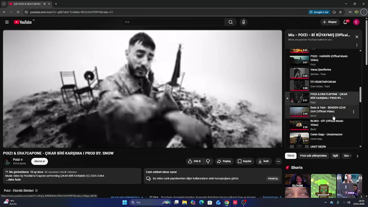Close the POIZI & ERA7CAPONE tab
This screenshot has width=368, height=207.
click(49, 4)
